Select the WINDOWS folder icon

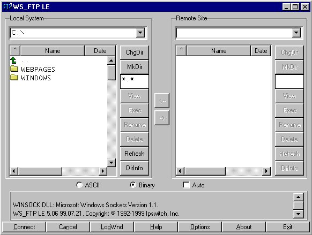tap(14, 77)
